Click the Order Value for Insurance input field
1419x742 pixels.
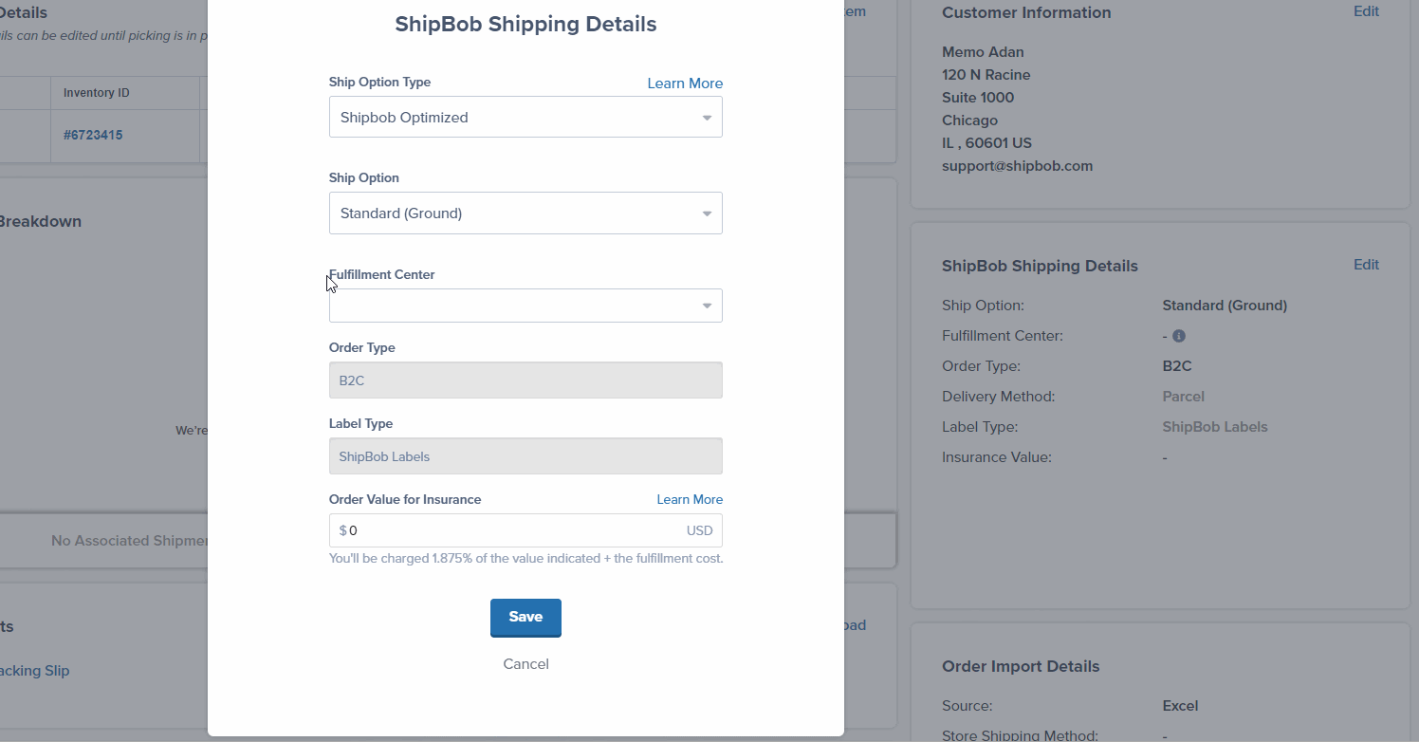point(525,529)
